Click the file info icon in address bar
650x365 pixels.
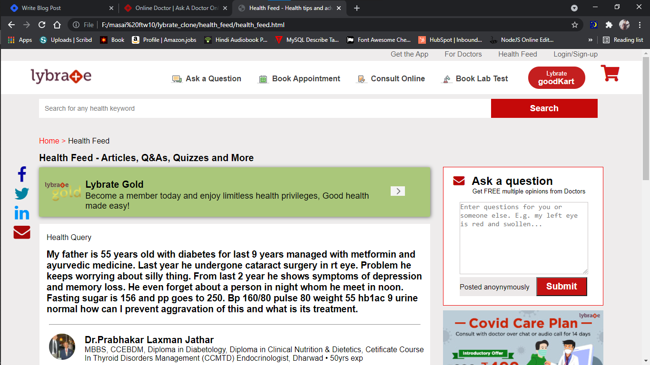tap(76, 25)
